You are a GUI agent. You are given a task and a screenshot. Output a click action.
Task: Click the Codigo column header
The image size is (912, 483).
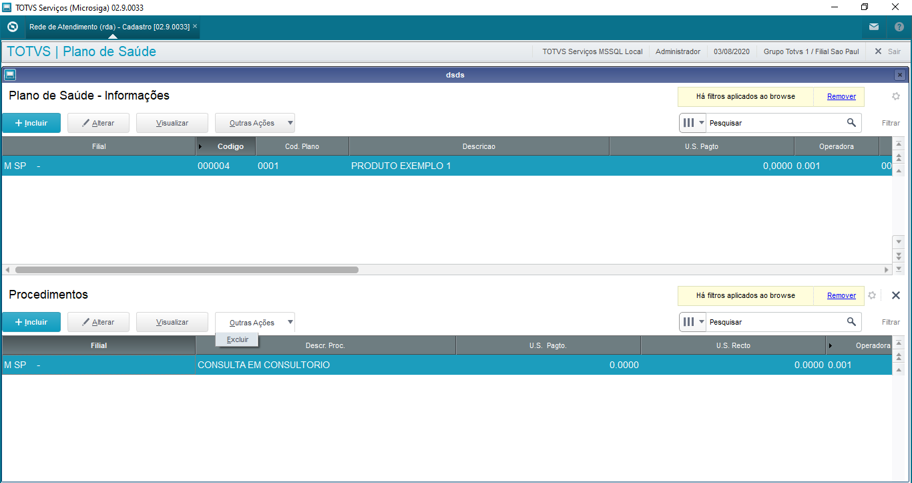[226, 146]
